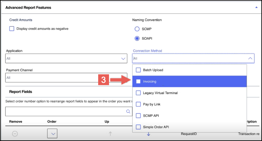Click the report fields search box
The height and width of the screenshot is (141, 262).
pos(64,111)
